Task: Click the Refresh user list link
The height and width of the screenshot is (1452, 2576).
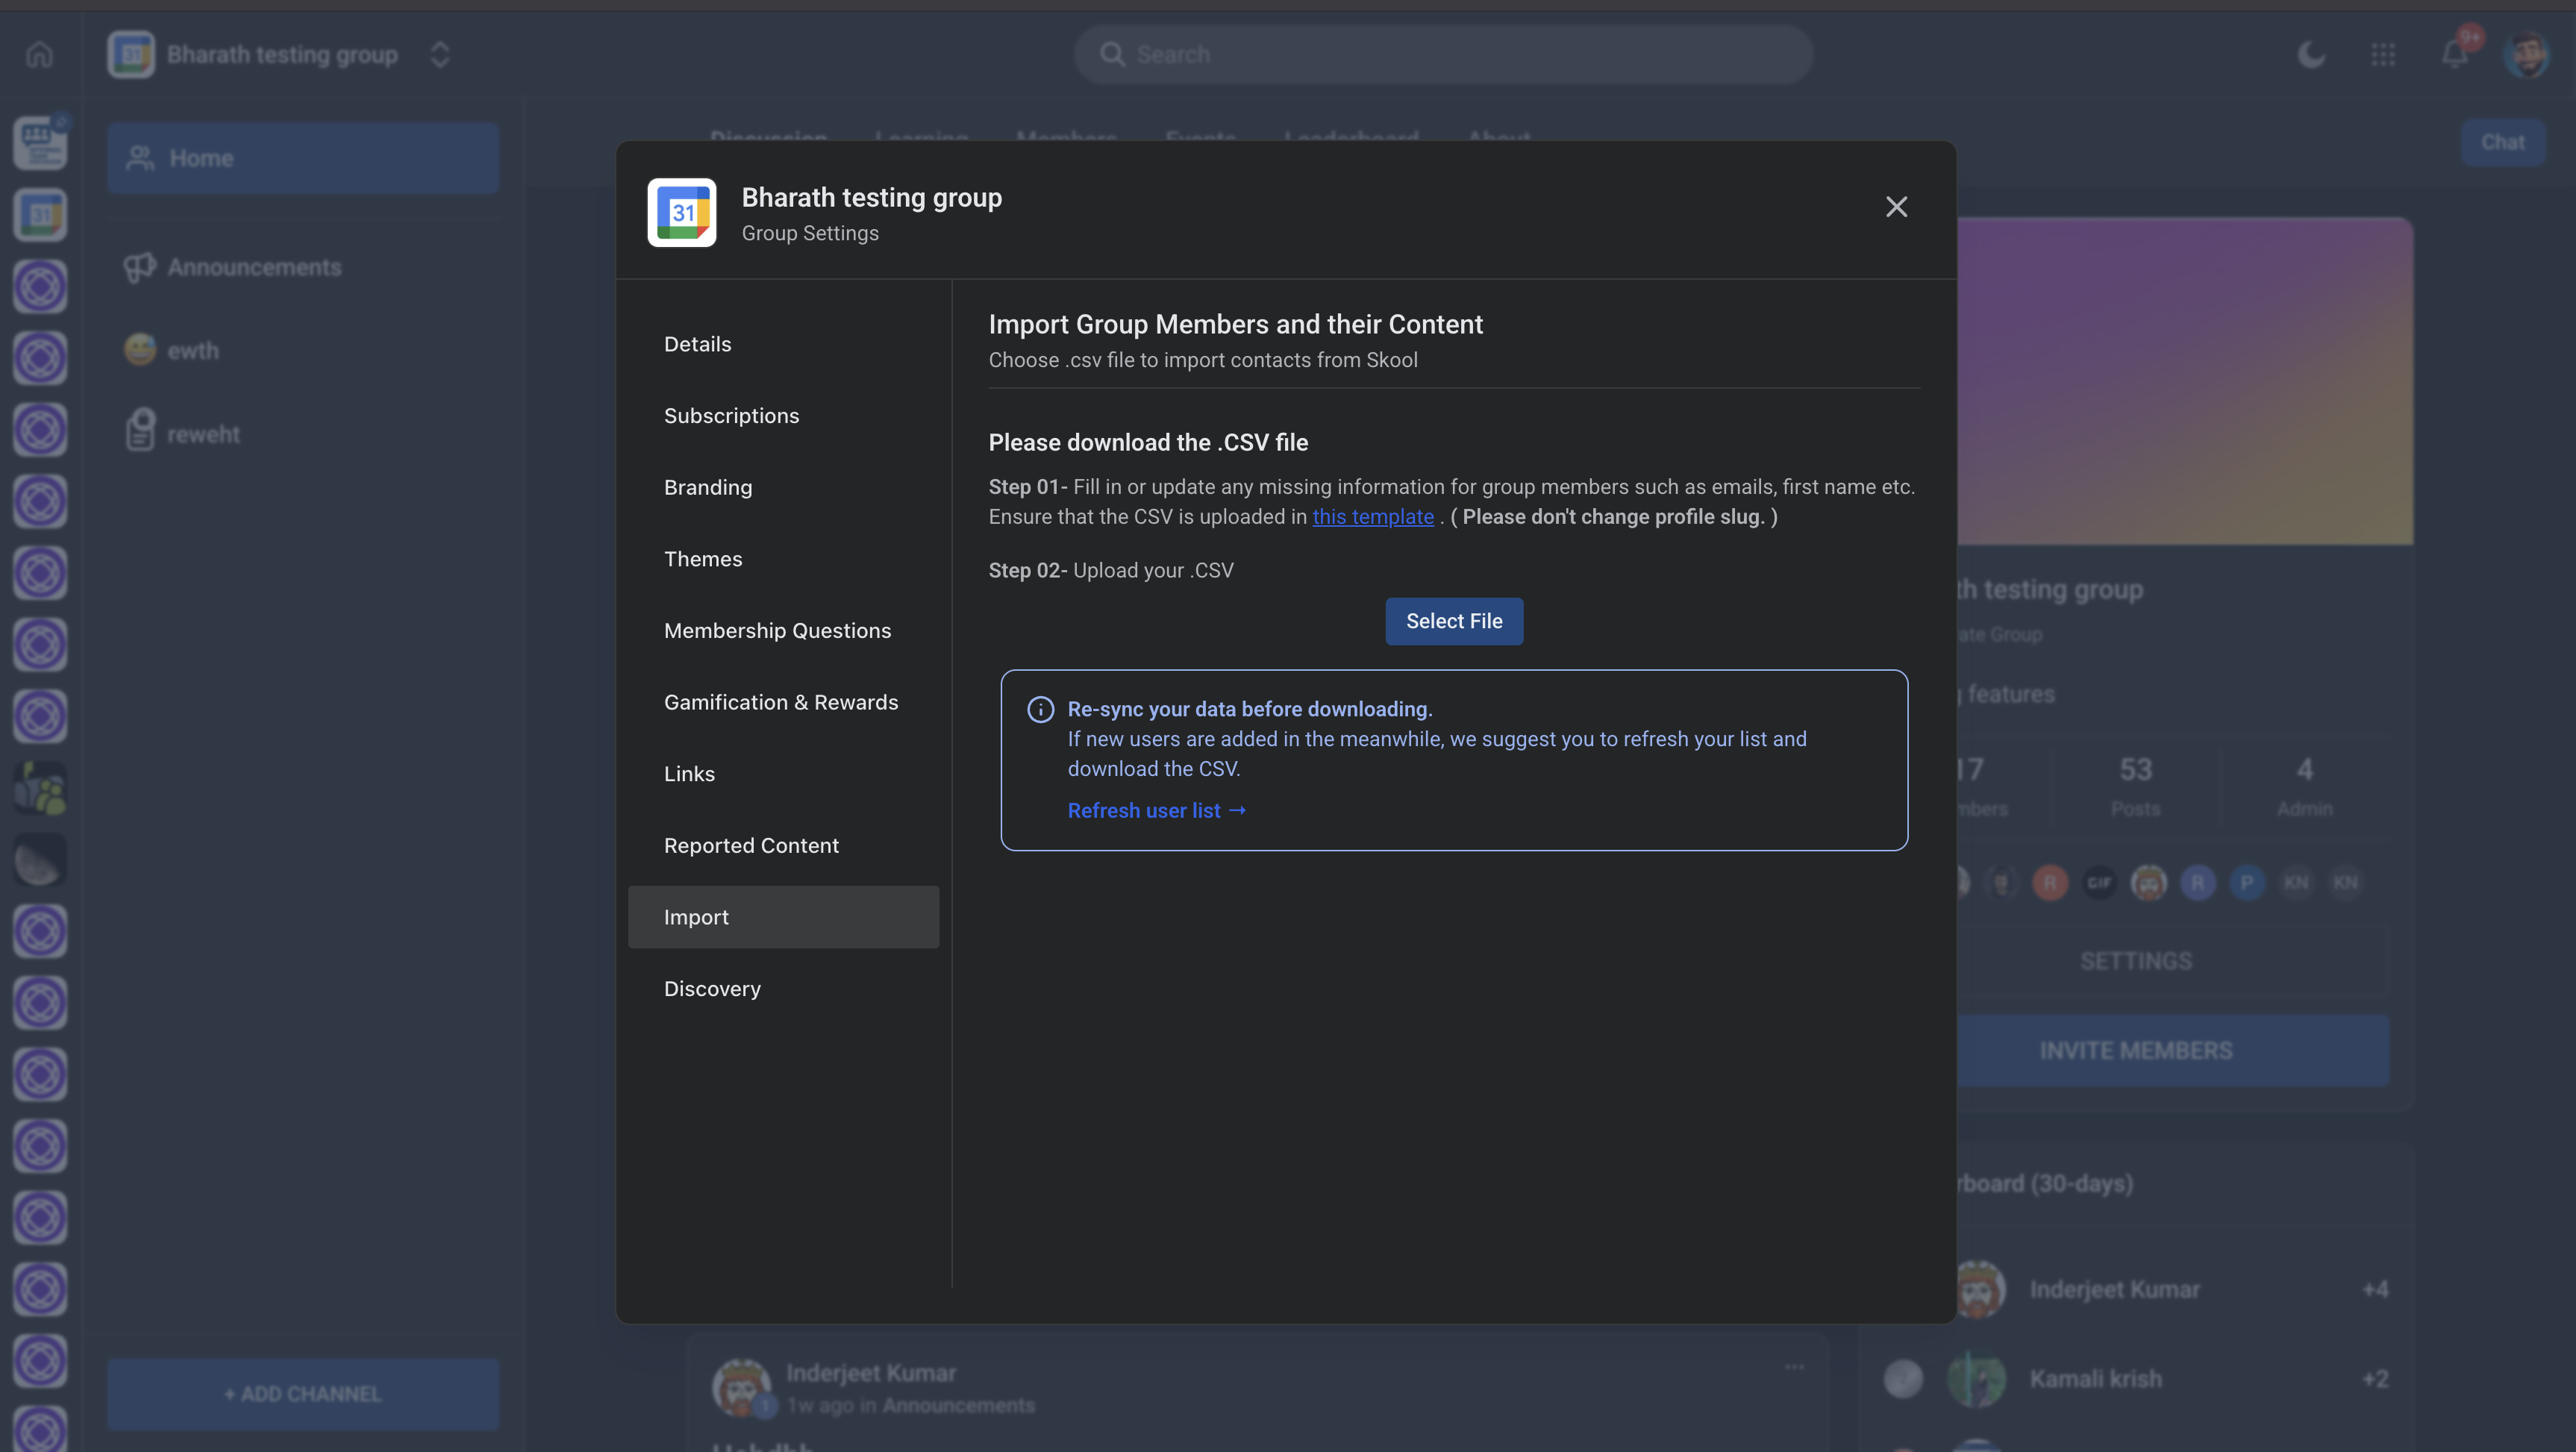Action: 1156,811
